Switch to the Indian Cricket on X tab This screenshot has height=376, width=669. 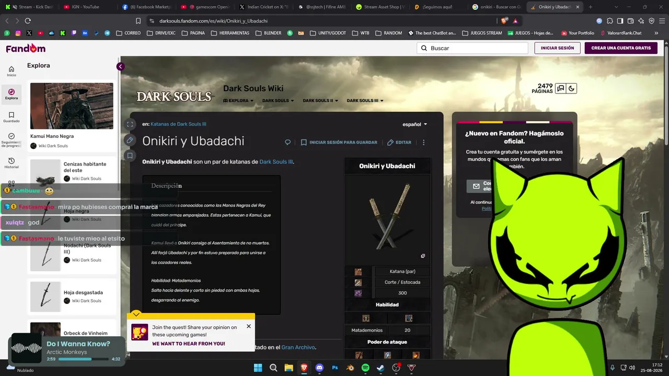click(x=263, y=7)
